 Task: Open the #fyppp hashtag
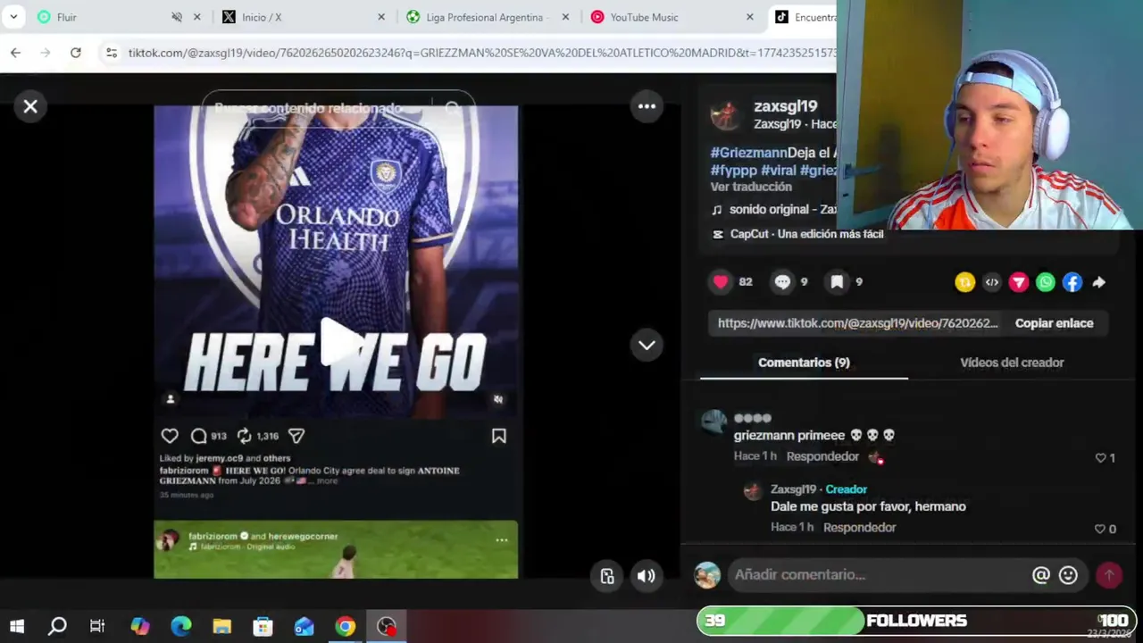click(x=734, y=170)
